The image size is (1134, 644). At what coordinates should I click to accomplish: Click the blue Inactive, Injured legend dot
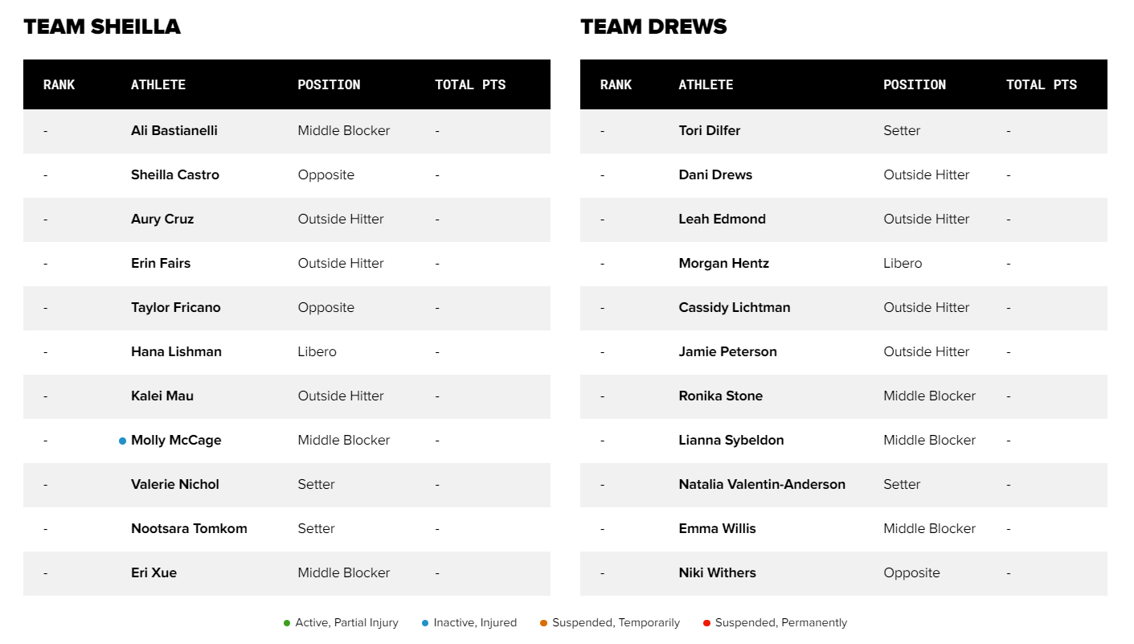tap(425, 623)
